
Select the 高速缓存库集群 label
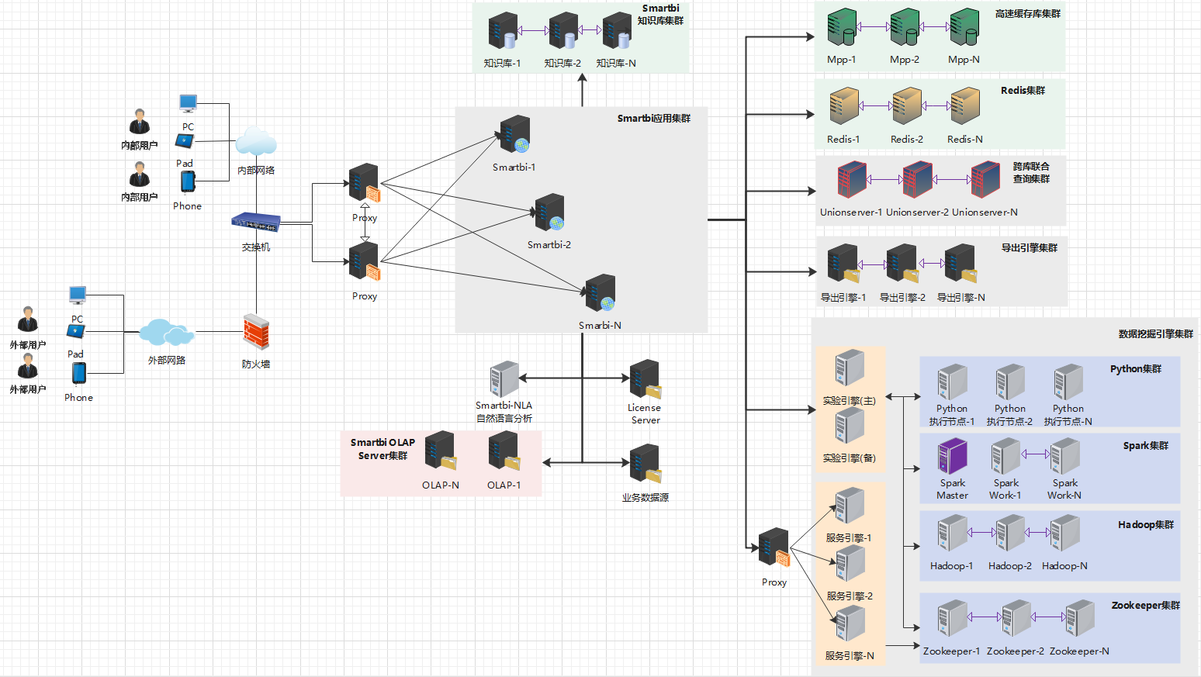click(x=1027, y=14)
